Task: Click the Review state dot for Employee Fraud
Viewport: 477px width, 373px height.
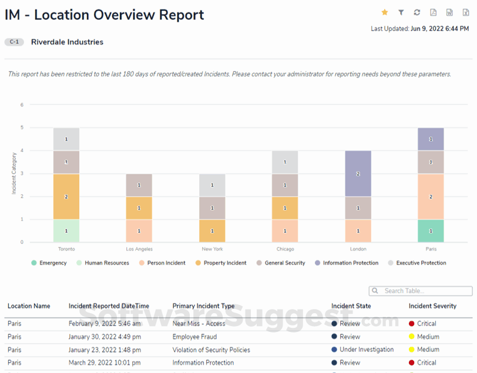Action: pyautogui.click(x=335, y=337)
